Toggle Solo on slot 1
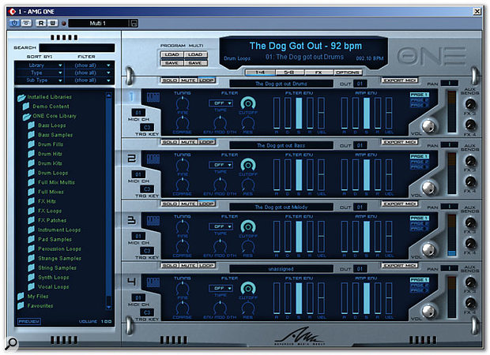Viewport: 490px width, 355px height. tap(170, 80)
